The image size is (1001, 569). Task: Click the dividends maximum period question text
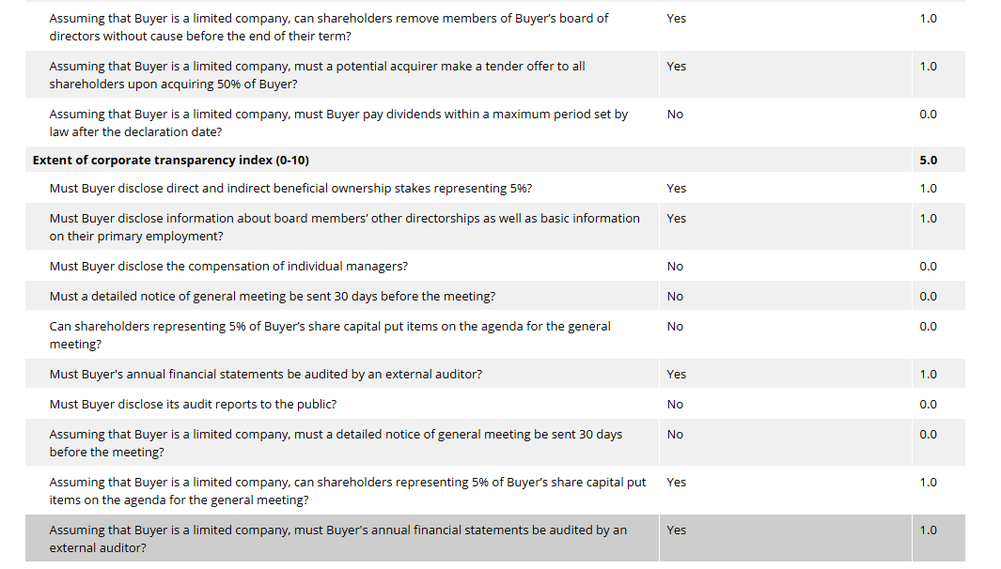(338, 123)
